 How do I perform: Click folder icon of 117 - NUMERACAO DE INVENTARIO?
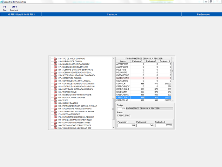click(55, 67)
